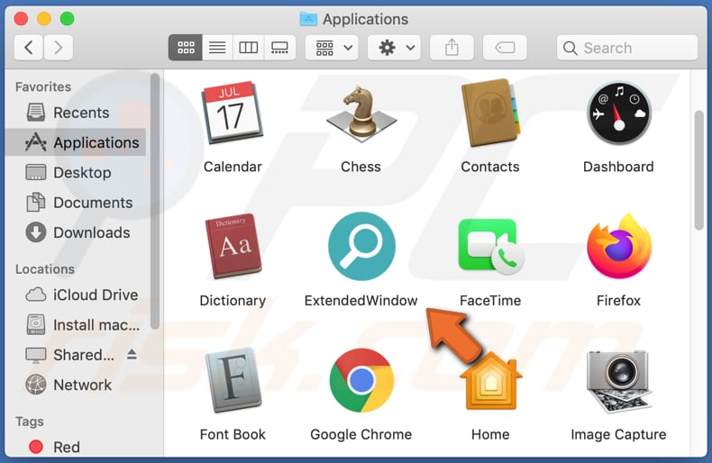Image resolution: width=712 pixels, height=463 pixels.
Task: Switch to list view mode
Action: click(x=217, y=48)
